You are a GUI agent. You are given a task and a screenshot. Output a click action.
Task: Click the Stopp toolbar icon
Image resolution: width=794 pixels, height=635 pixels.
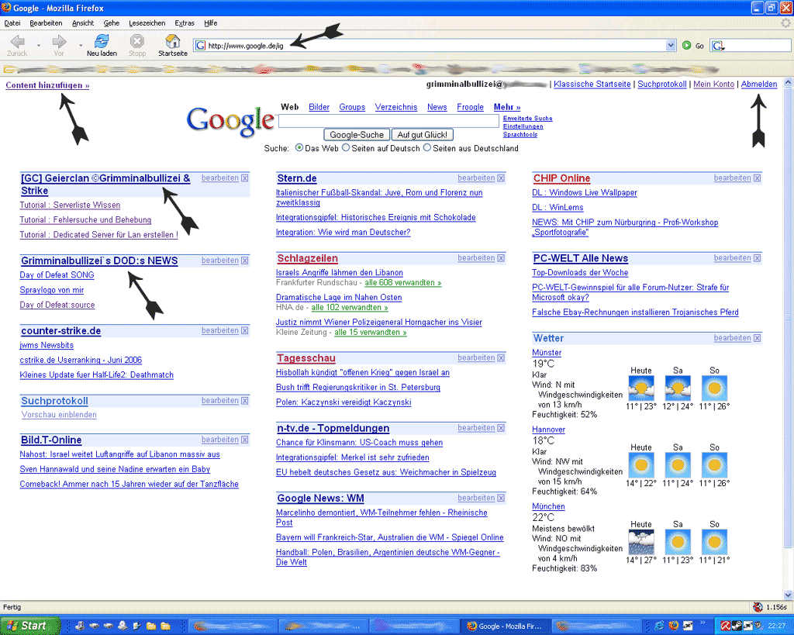[136, 41]
